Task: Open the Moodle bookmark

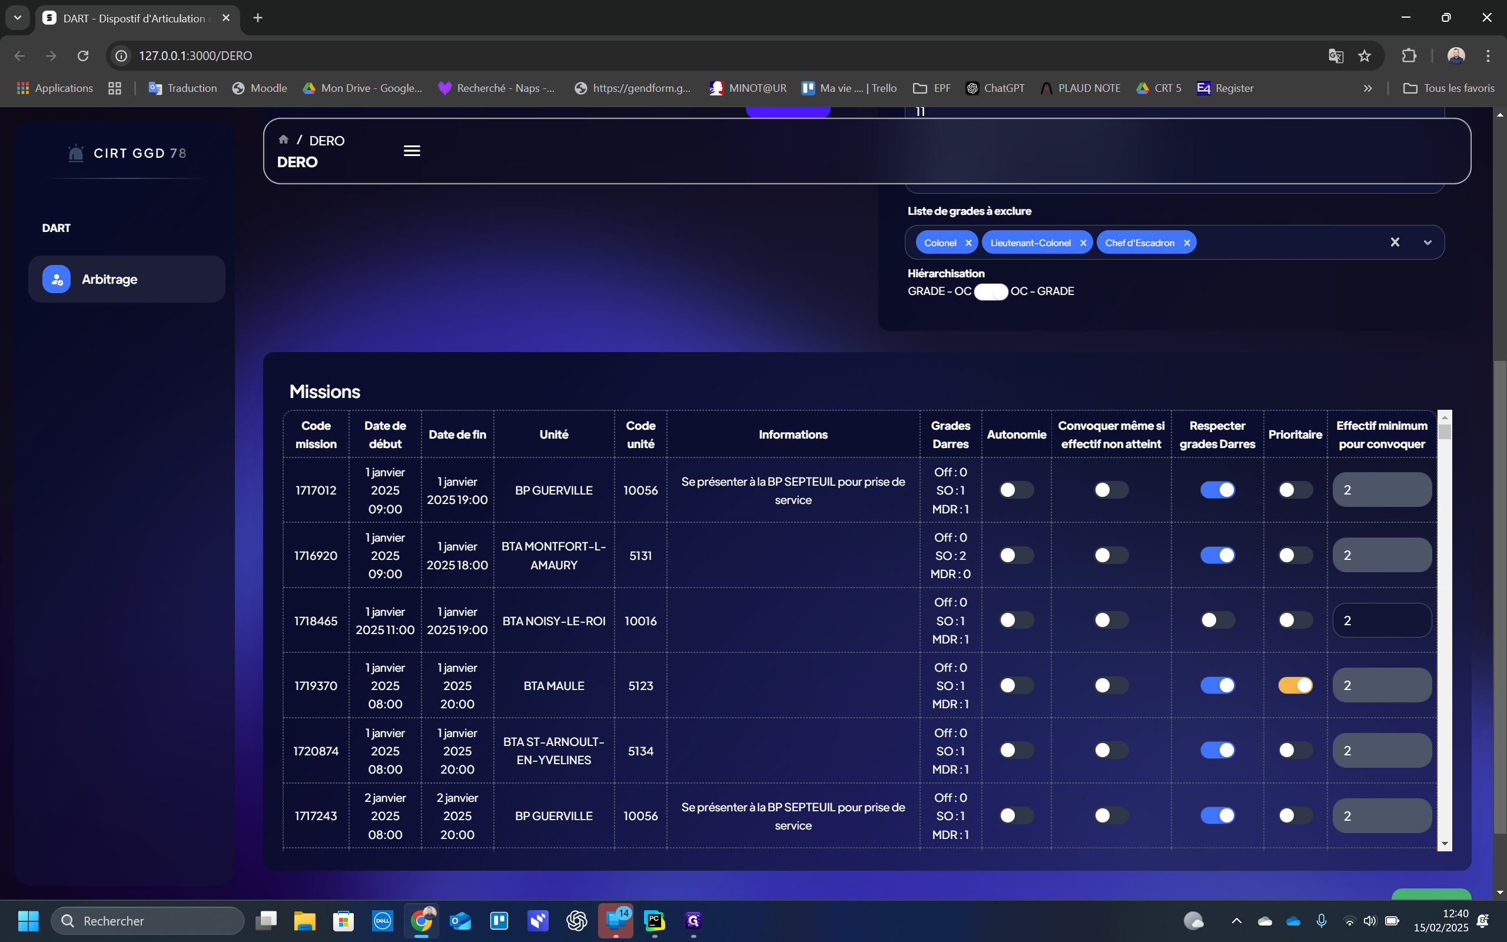Action: (260, 88)
